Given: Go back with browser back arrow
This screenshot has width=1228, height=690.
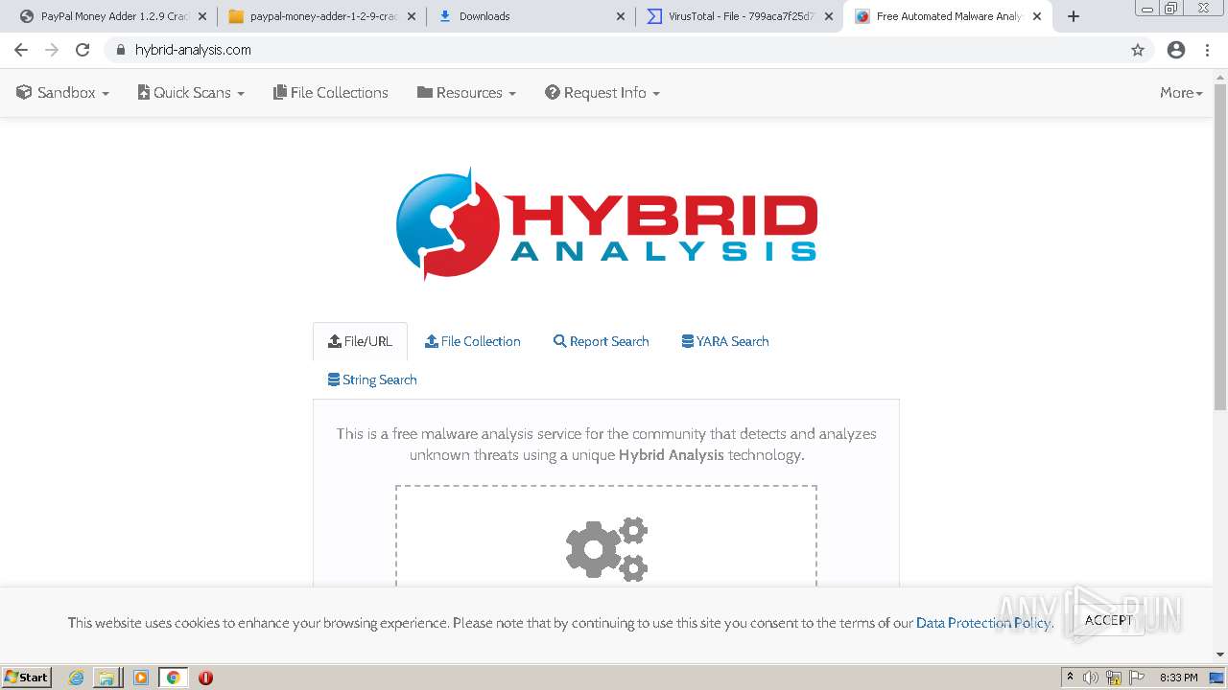Looking at the screenshot, I should [x=21, y=50].
